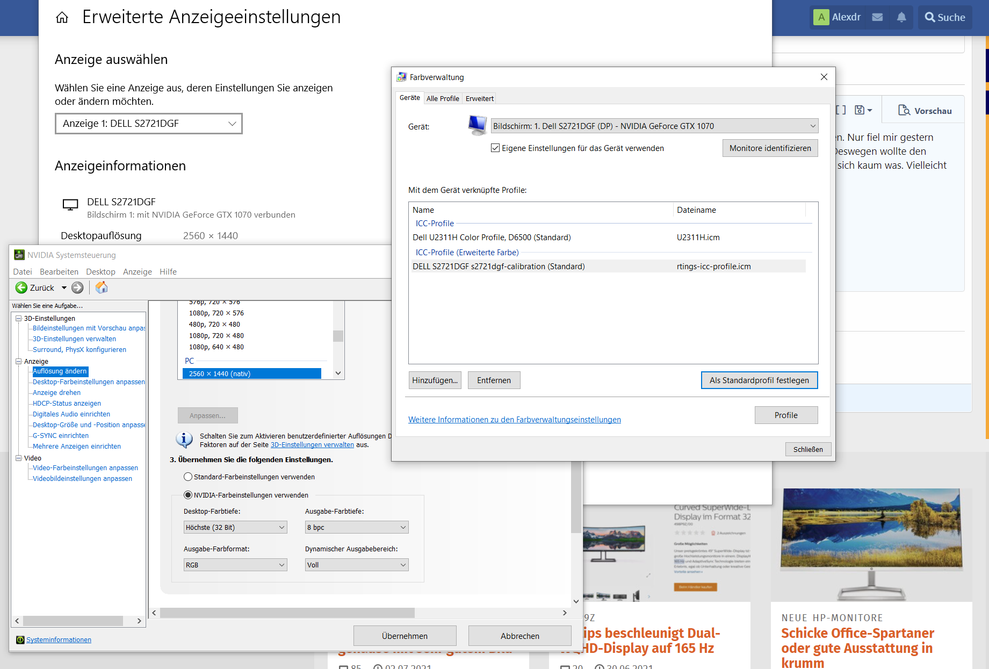Open Weitere Informationen zu den Farbverwaltungseinstellungen link
Viewport: 989px width, 669px height.
(x=515, y=419)
